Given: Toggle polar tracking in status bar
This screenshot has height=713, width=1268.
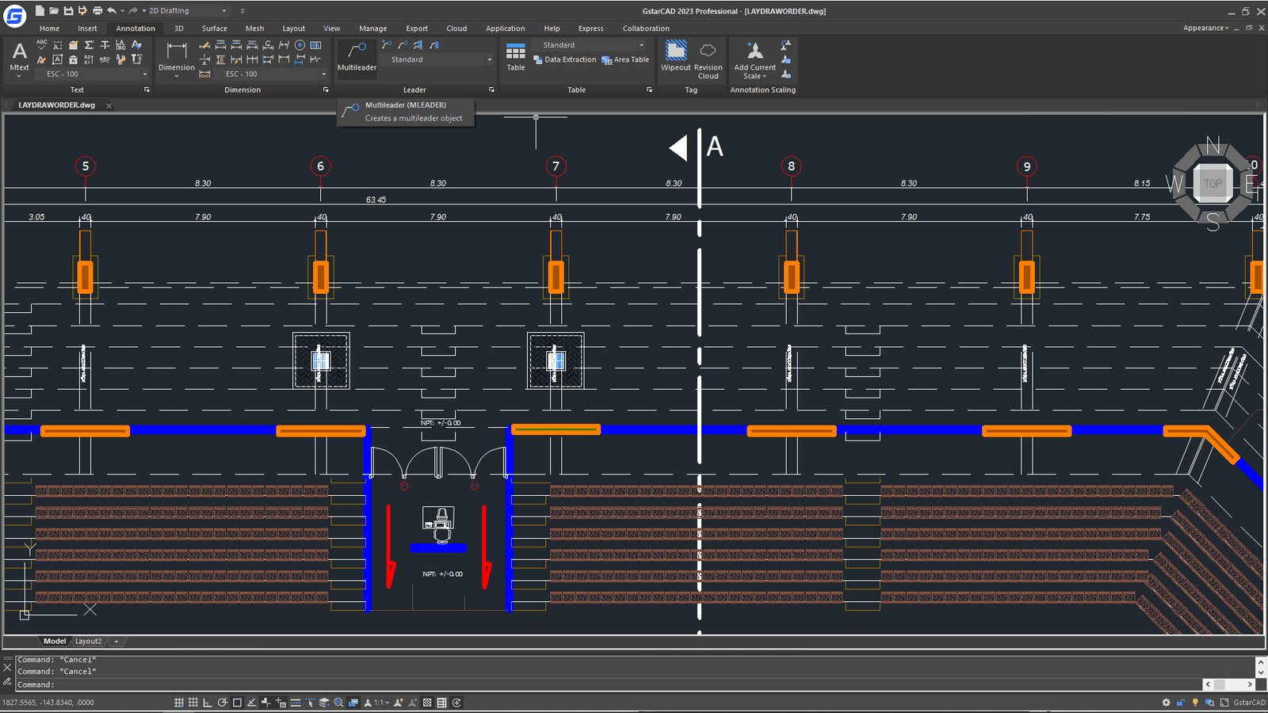Looking at the screenshot, I should coord(223,703).
